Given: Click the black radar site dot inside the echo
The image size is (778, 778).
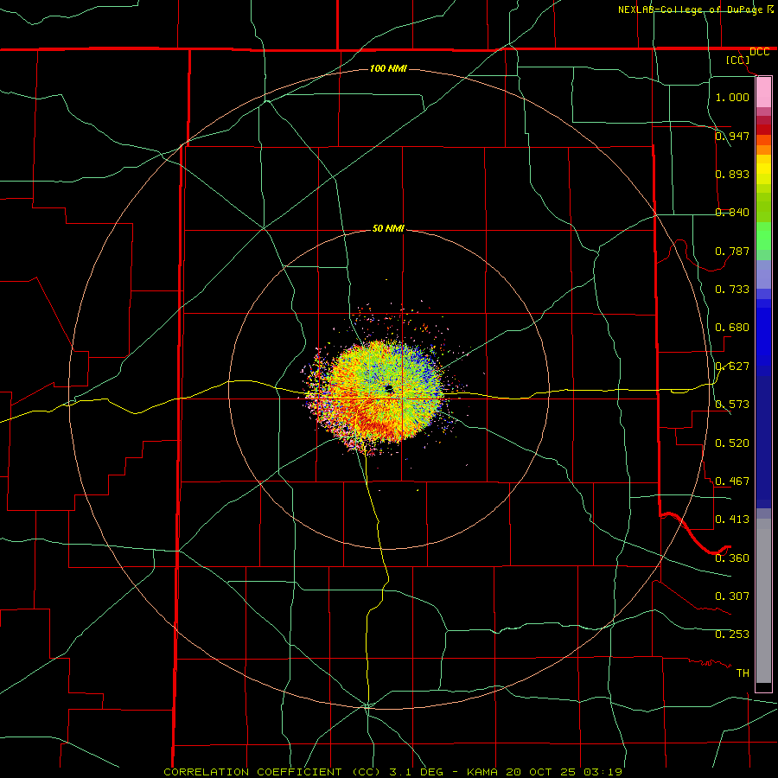Looking at the screenshot, I should [389, 388].
